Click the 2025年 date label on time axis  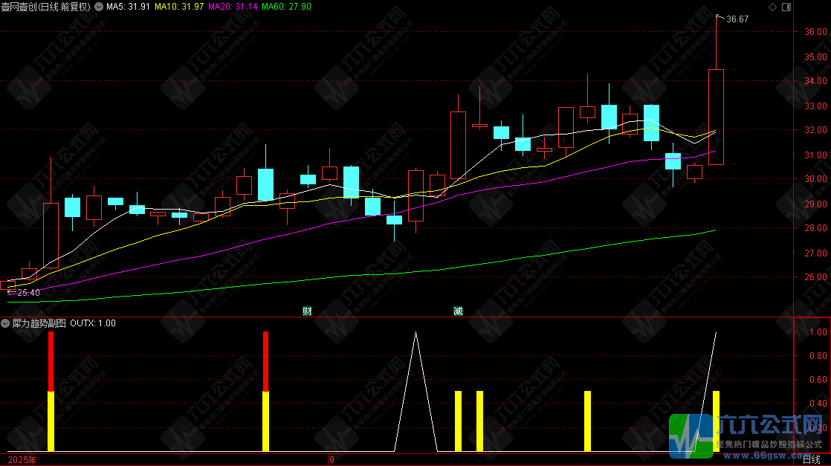click(22, 459)
